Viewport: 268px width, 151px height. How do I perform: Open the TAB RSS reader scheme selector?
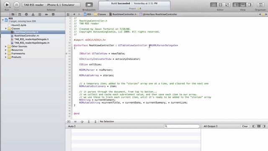(x=33, y=5)
